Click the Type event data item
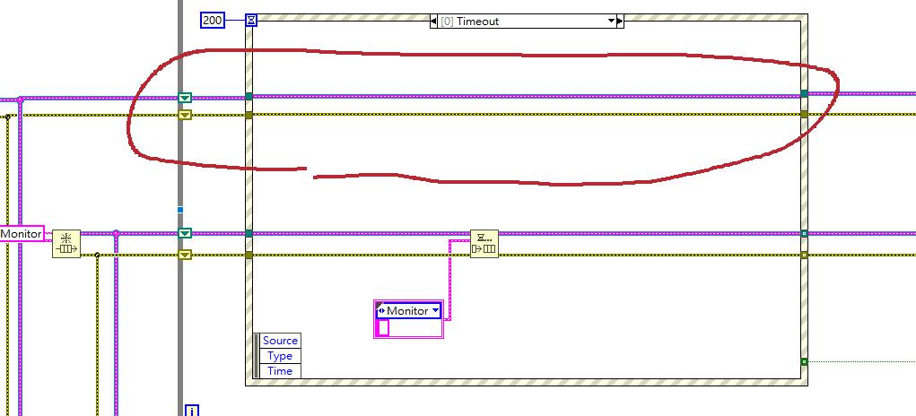 click(280, 356)
